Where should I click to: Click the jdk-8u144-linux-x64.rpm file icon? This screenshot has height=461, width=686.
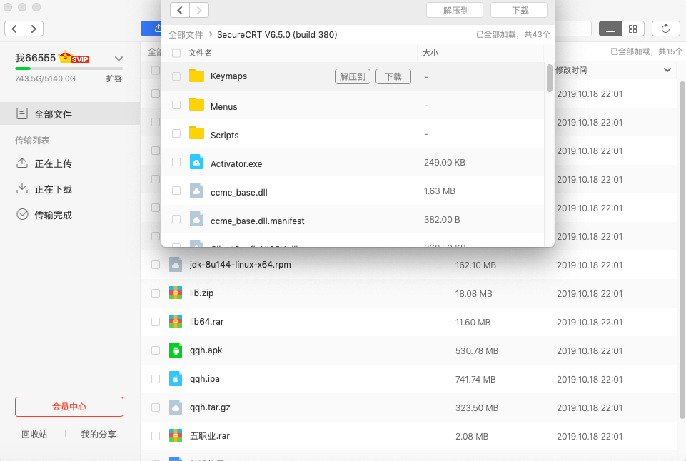[176, 265]
